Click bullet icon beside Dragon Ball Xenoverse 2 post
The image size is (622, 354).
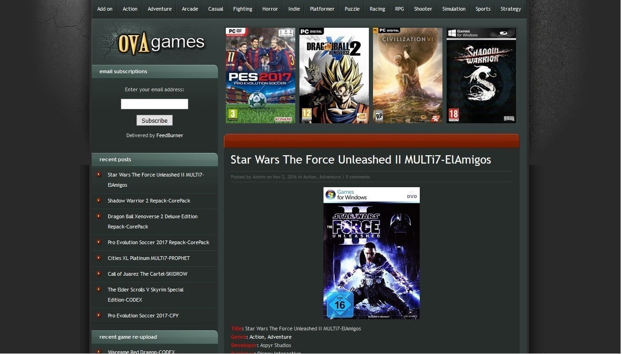pos(99,216)
